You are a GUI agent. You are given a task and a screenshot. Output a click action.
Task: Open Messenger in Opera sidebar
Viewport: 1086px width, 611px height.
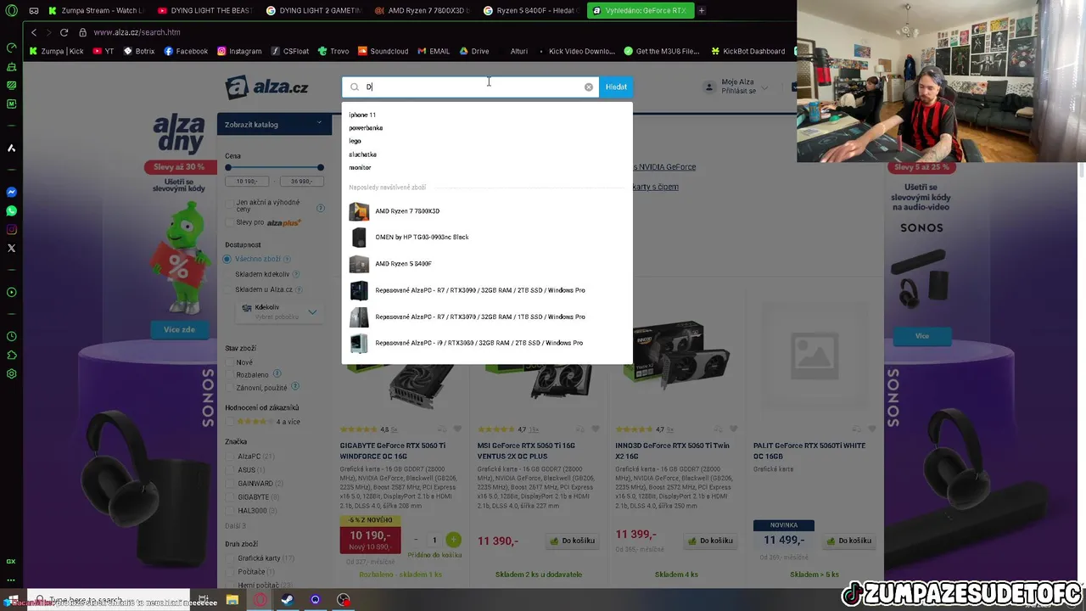pyautogui.click(x=11, y=192)
